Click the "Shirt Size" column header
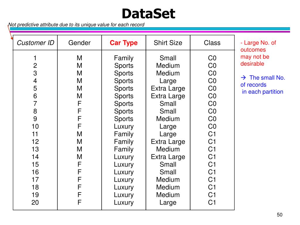Viewport: 300px width, 225px height. 168,43
